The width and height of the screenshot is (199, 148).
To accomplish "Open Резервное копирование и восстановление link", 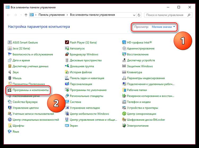I will coord(151,96).
